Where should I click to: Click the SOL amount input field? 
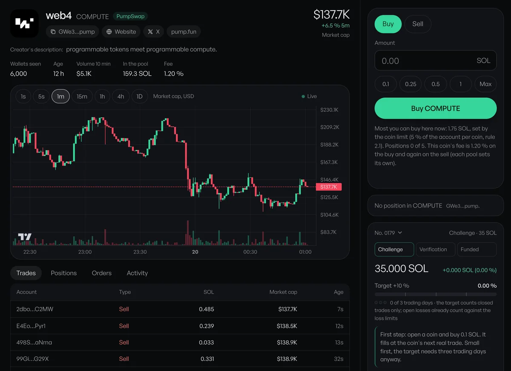coord(436,61)
